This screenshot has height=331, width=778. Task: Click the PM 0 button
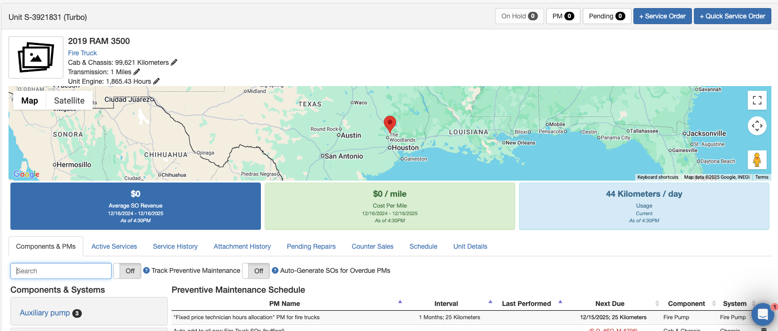pyautogui.click(x=563, y=16)
